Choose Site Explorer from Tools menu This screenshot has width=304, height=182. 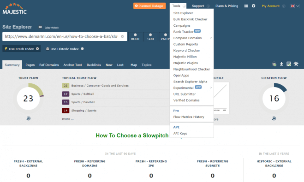click(x=183, y=13)
